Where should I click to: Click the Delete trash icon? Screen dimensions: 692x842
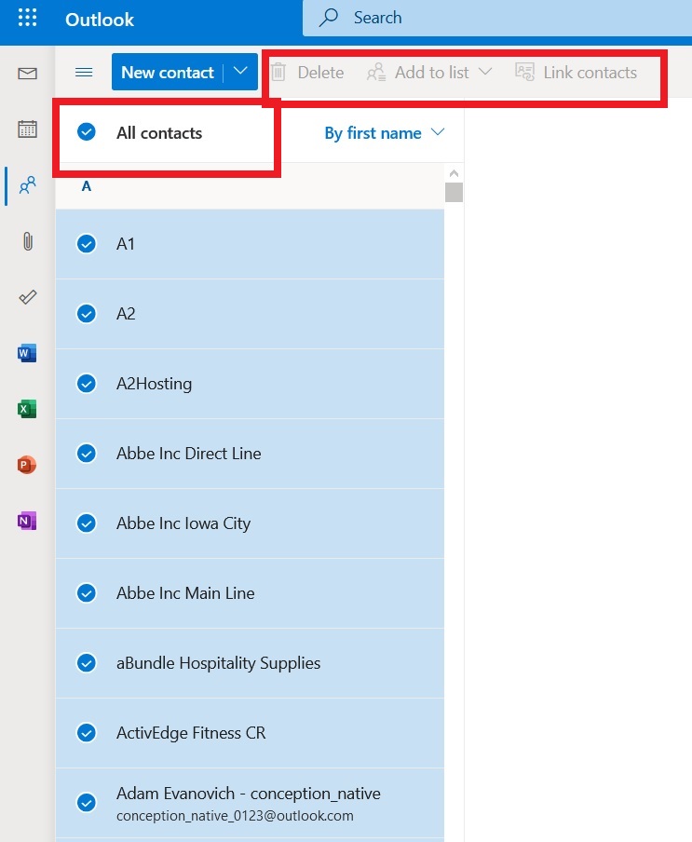click(278, 72)
